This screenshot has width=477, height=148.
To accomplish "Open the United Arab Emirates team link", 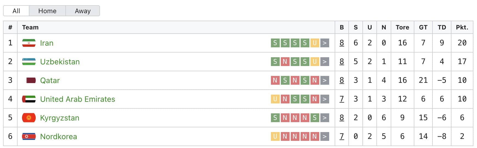I will click(x=77, y=99).
